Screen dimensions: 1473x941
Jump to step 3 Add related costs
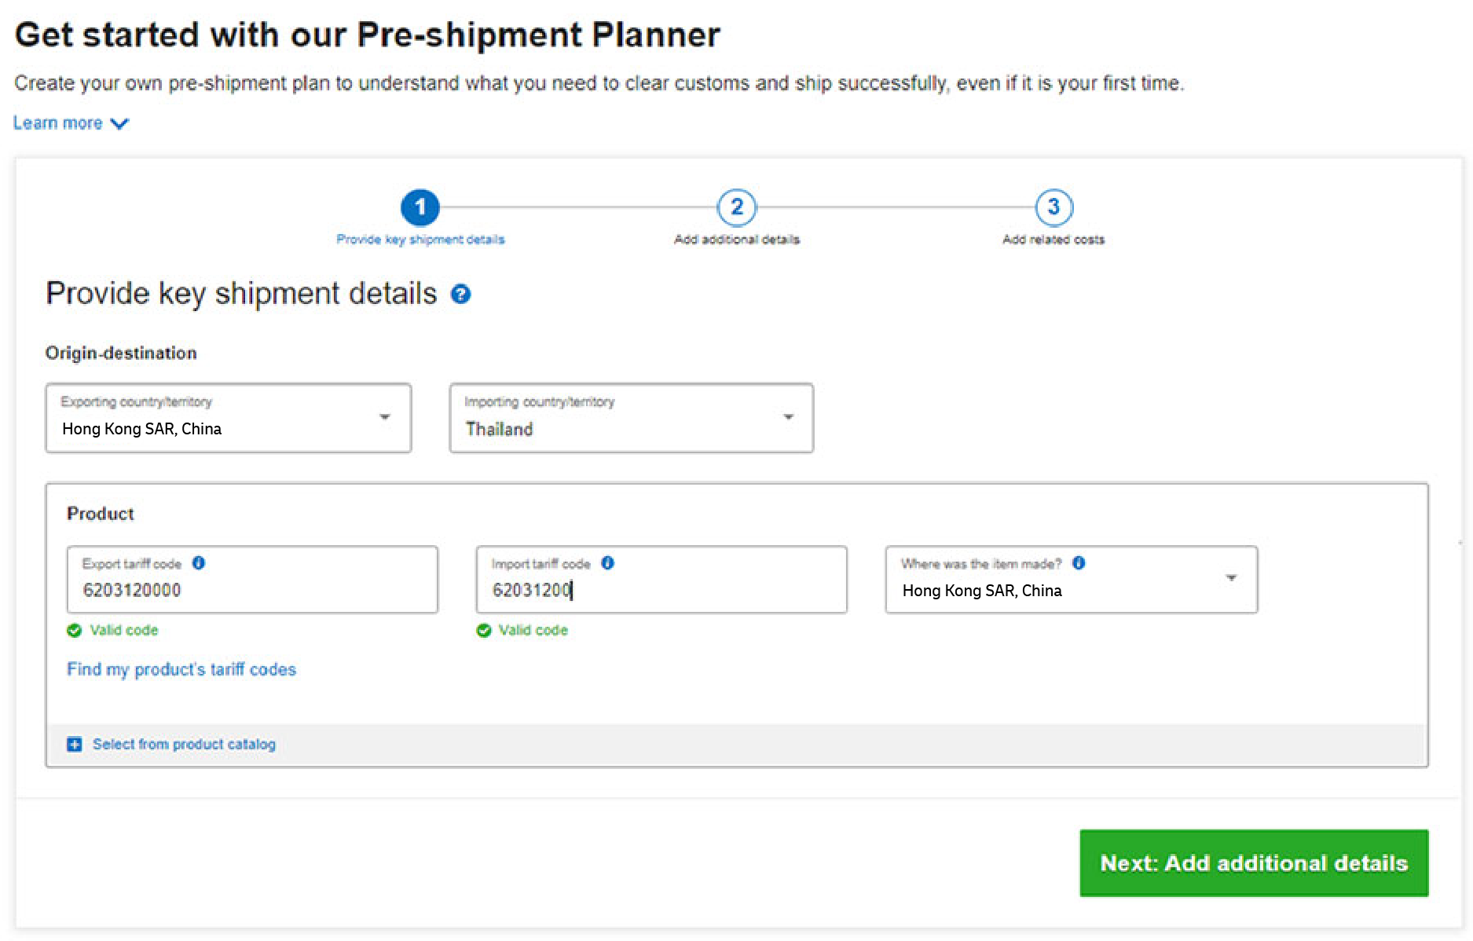tap(1054, 207)
